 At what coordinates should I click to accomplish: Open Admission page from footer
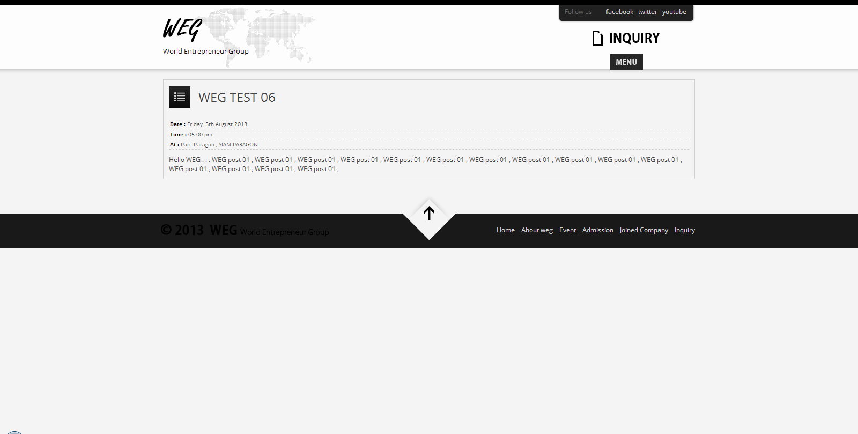point(597,230)
